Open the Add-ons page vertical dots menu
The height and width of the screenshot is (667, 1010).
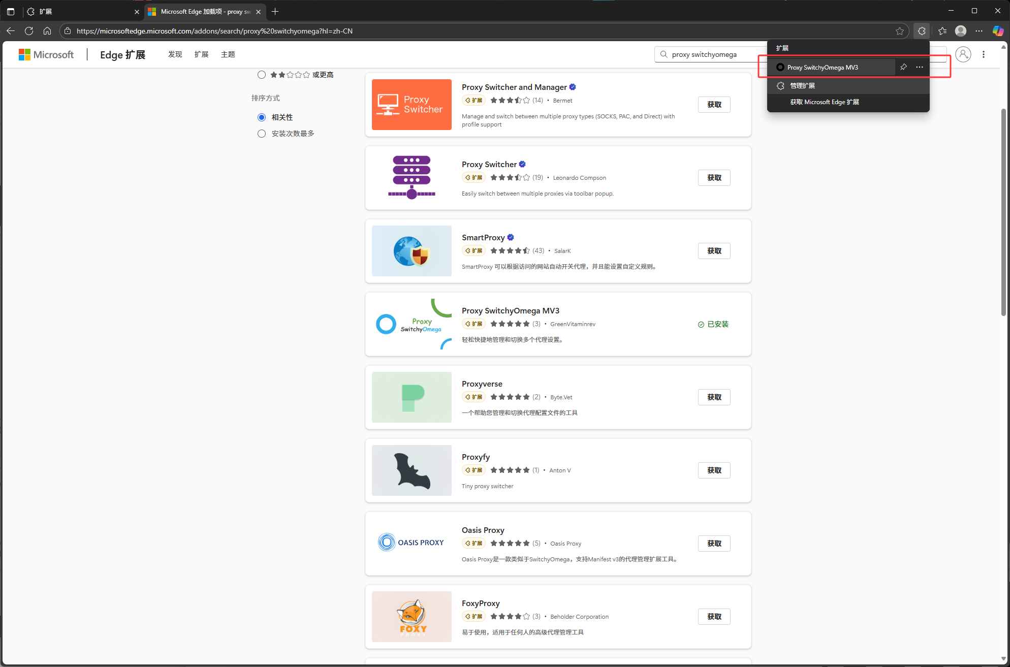point(984,54)
